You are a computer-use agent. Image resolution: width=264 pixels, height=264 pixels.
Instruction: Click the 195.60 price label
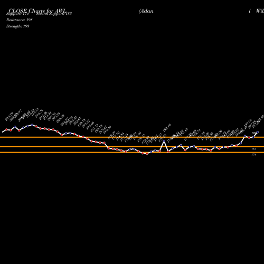90,126
